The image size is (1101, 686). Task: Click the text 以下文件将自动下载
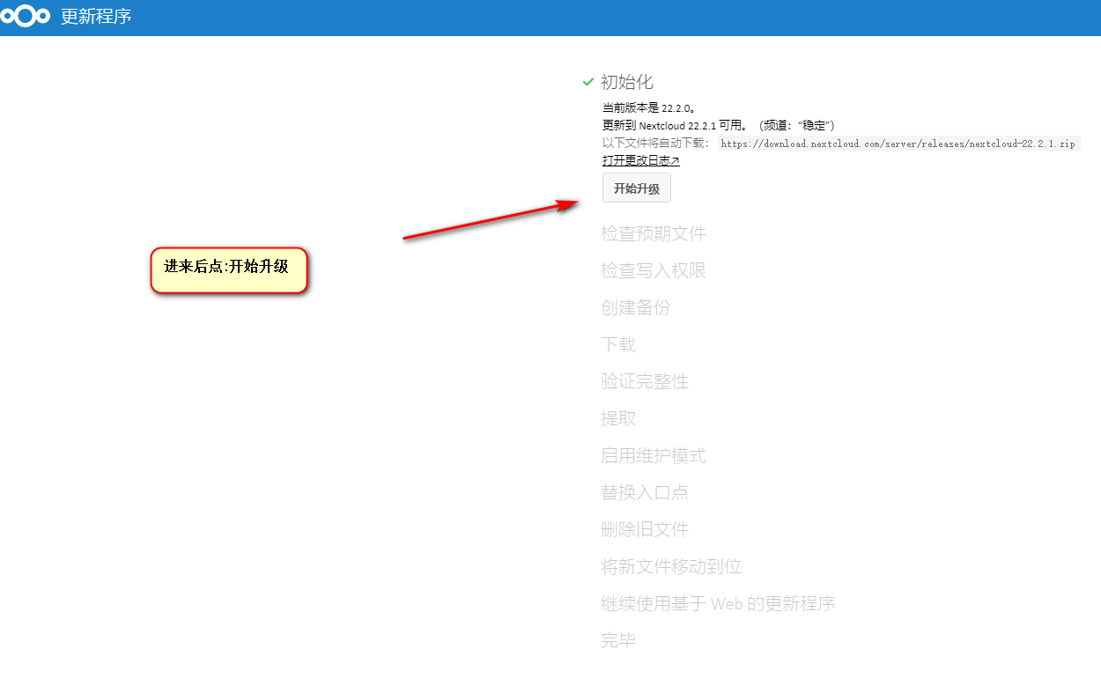[x=655, y=143]
